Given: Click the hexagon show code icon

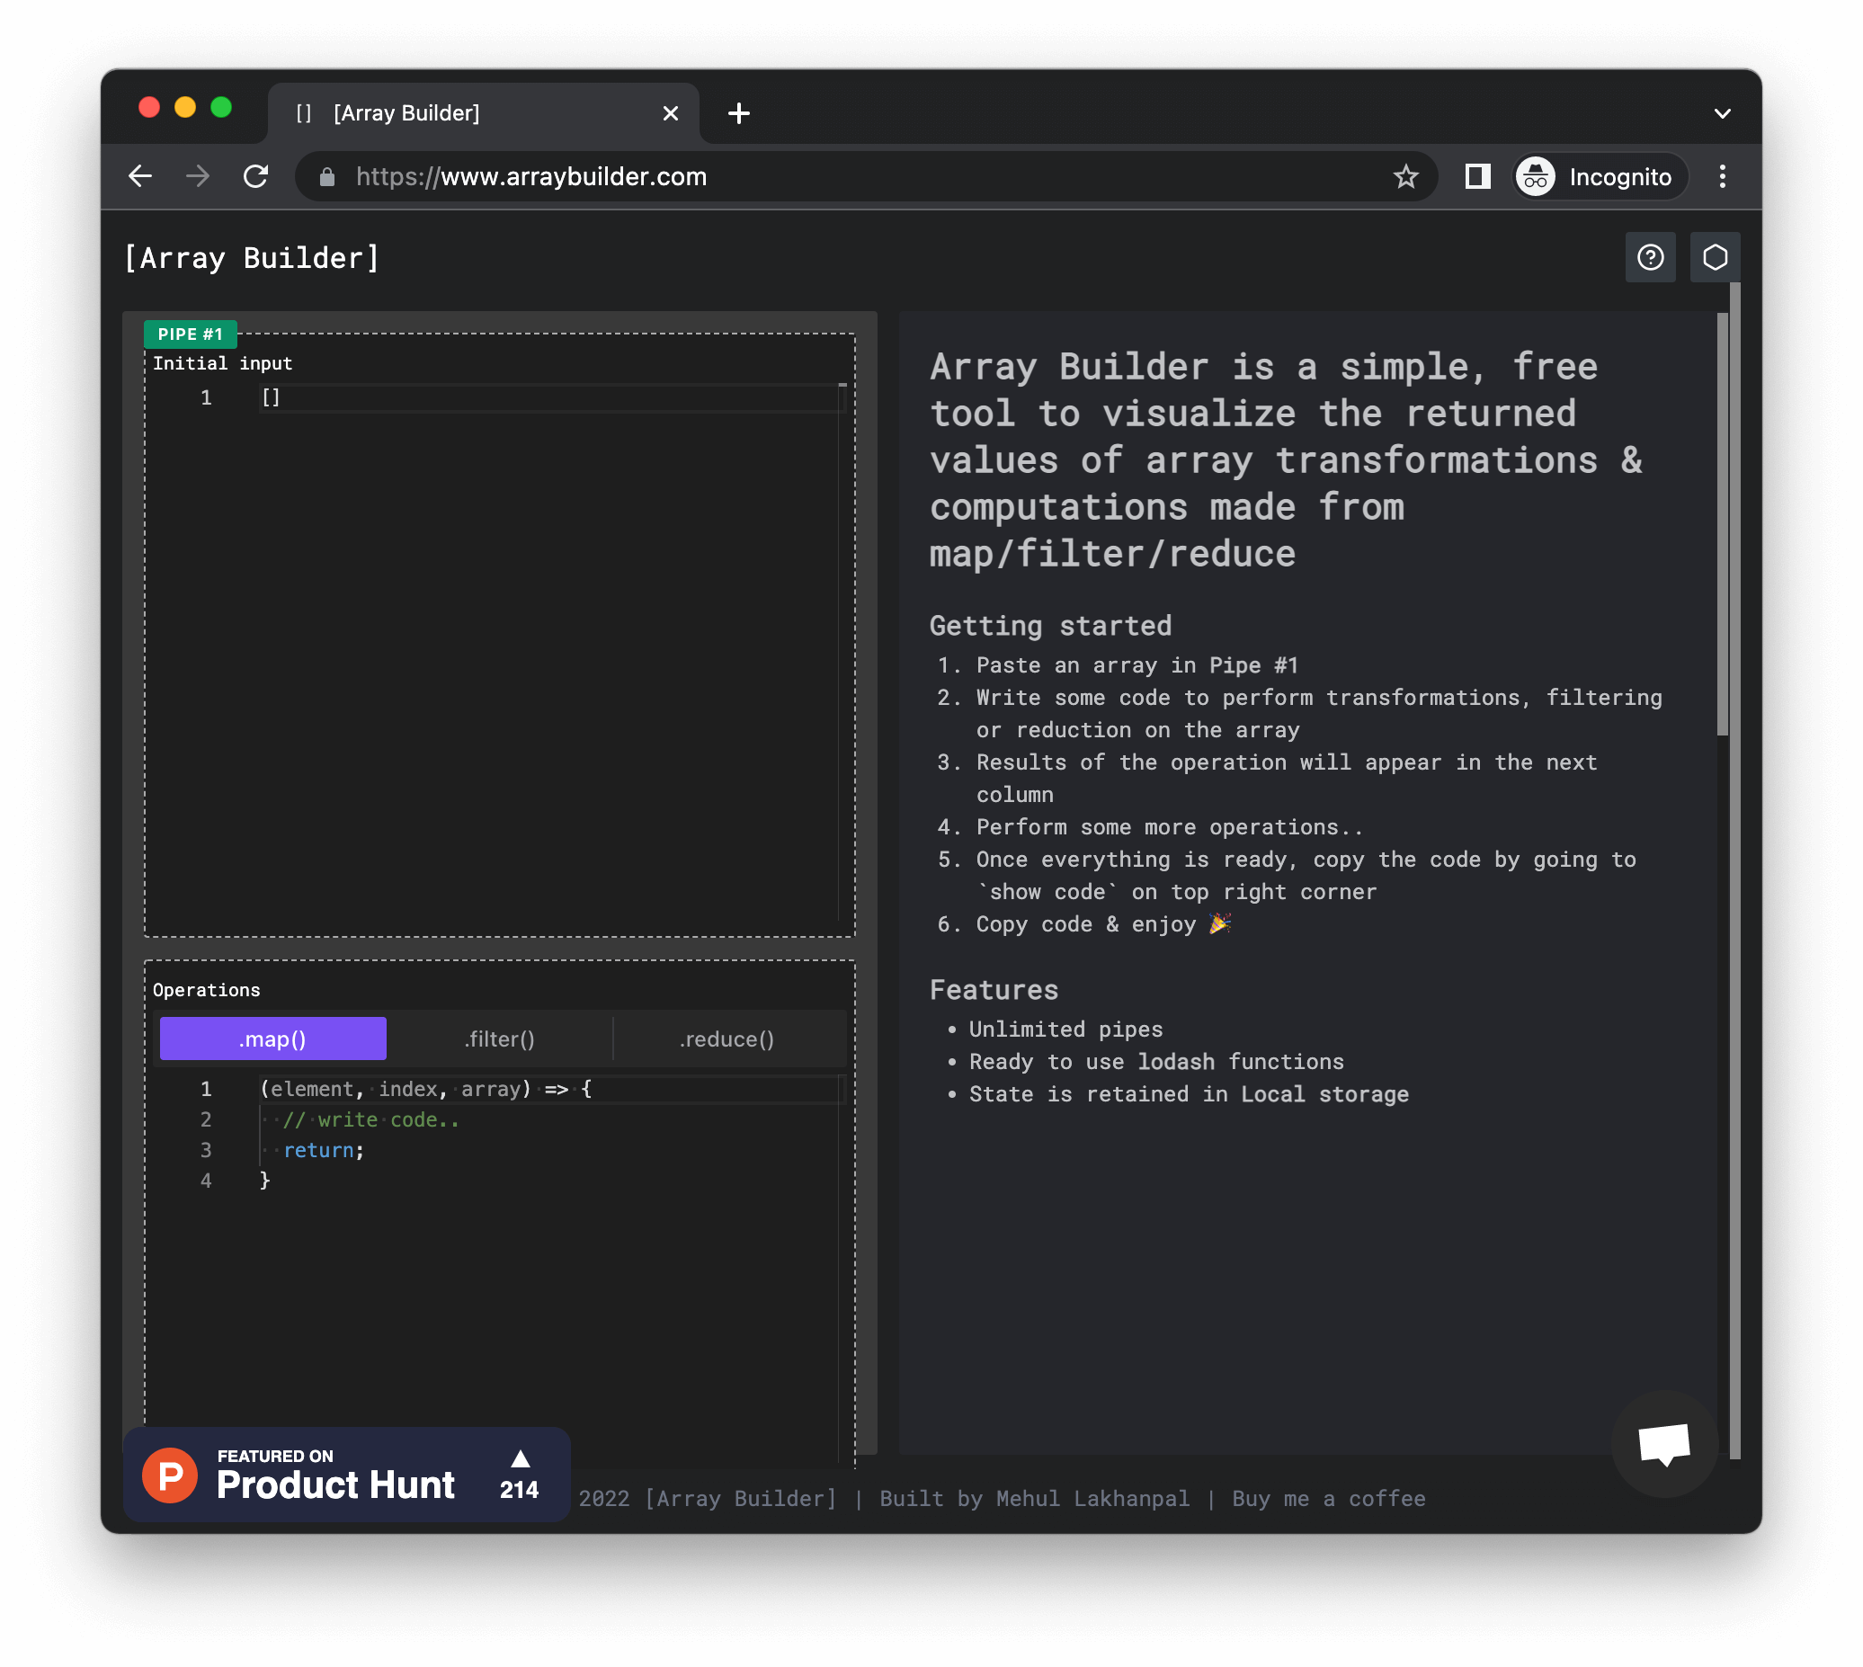Looking at the screenshot, I should coord(1715,257).
